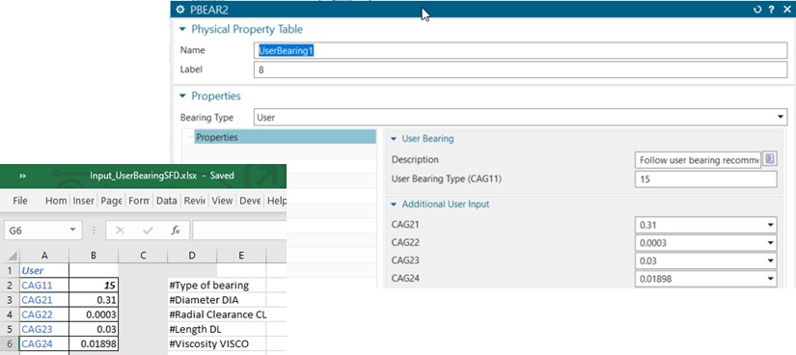Select cell A6 containing CAG24
The width and height of the screenshot is (796, 355).
click(x=44, y=343)
